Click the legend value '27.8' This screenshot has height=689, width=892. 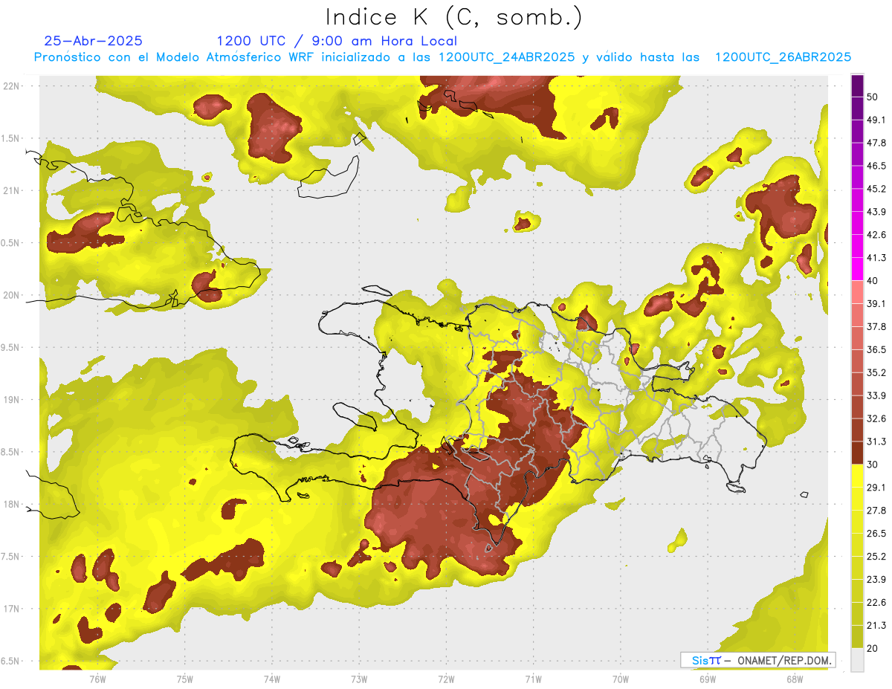876,511
